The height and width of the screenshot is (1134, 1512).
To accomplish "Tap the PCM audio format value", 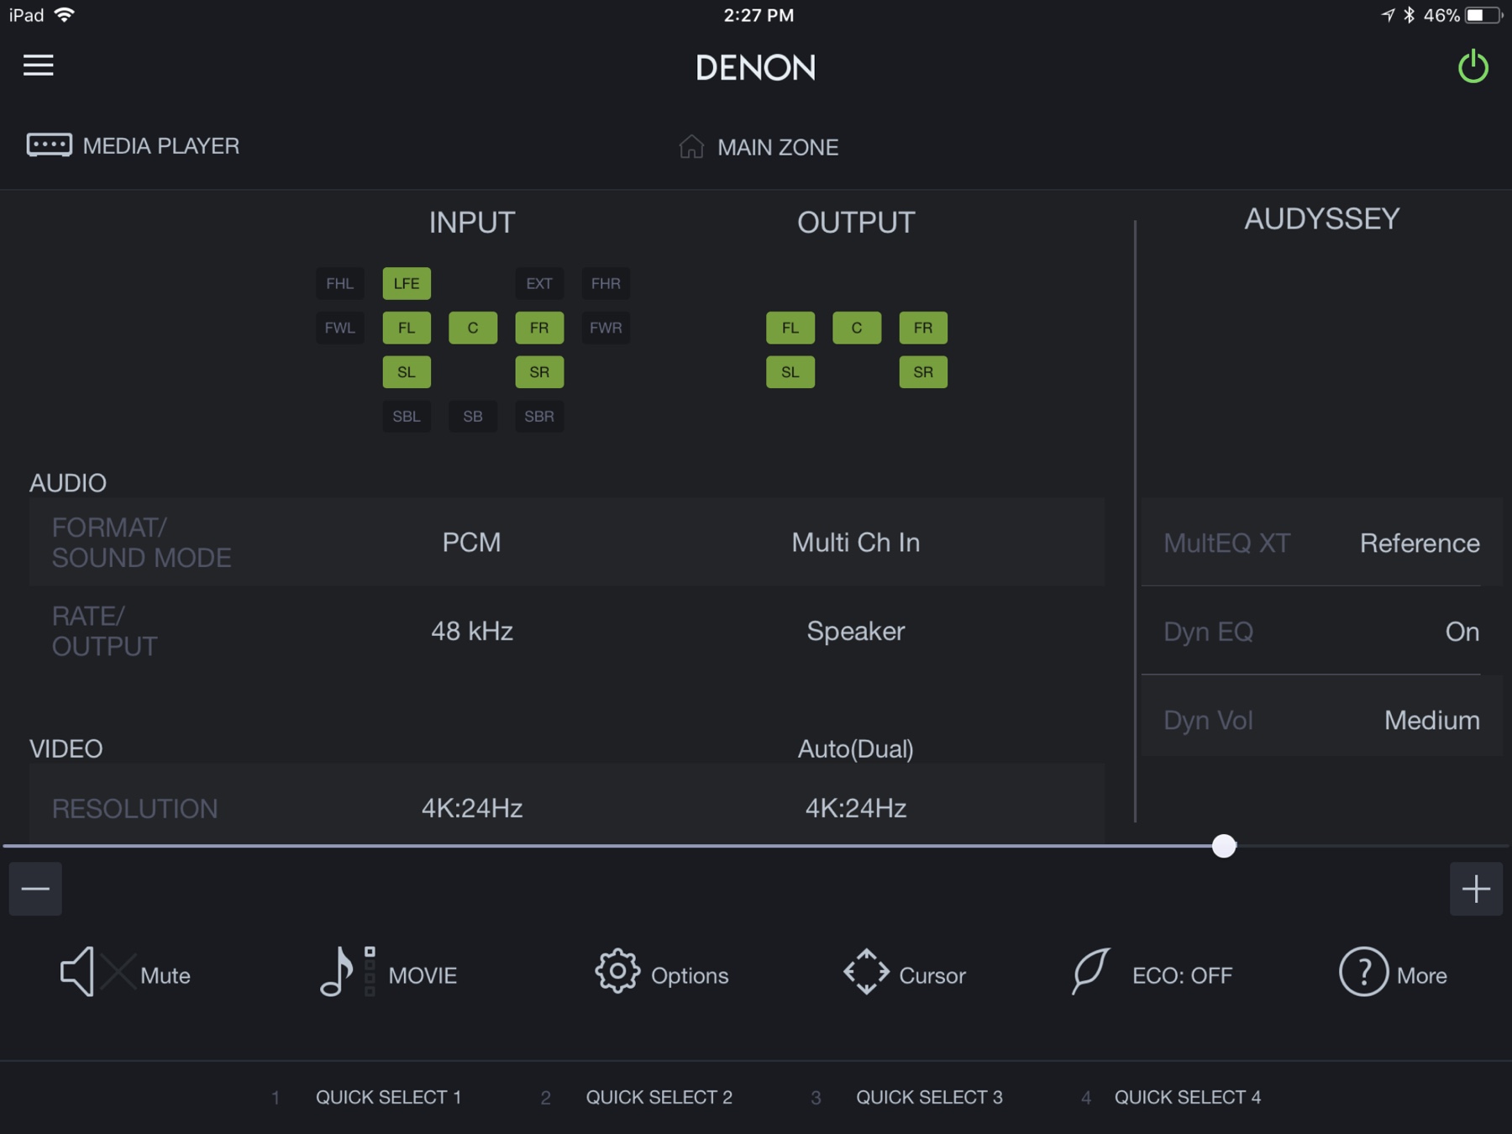I will click(x=471, y=542).
